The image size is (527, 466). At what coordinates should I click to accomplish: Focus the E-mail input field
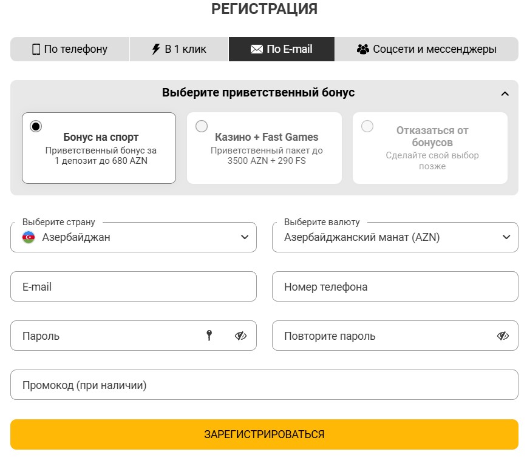134,286
